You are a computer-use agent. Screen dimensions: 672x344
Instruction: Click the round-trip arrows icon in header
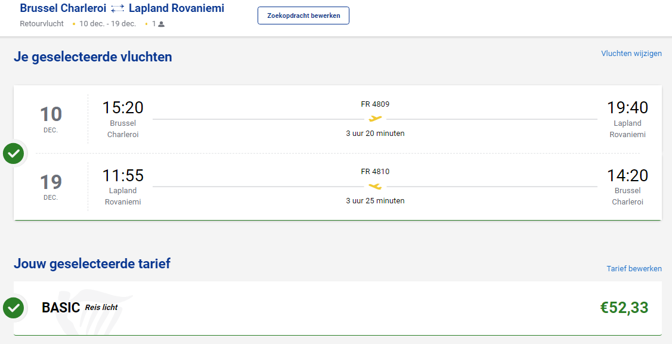coord(117,8)
